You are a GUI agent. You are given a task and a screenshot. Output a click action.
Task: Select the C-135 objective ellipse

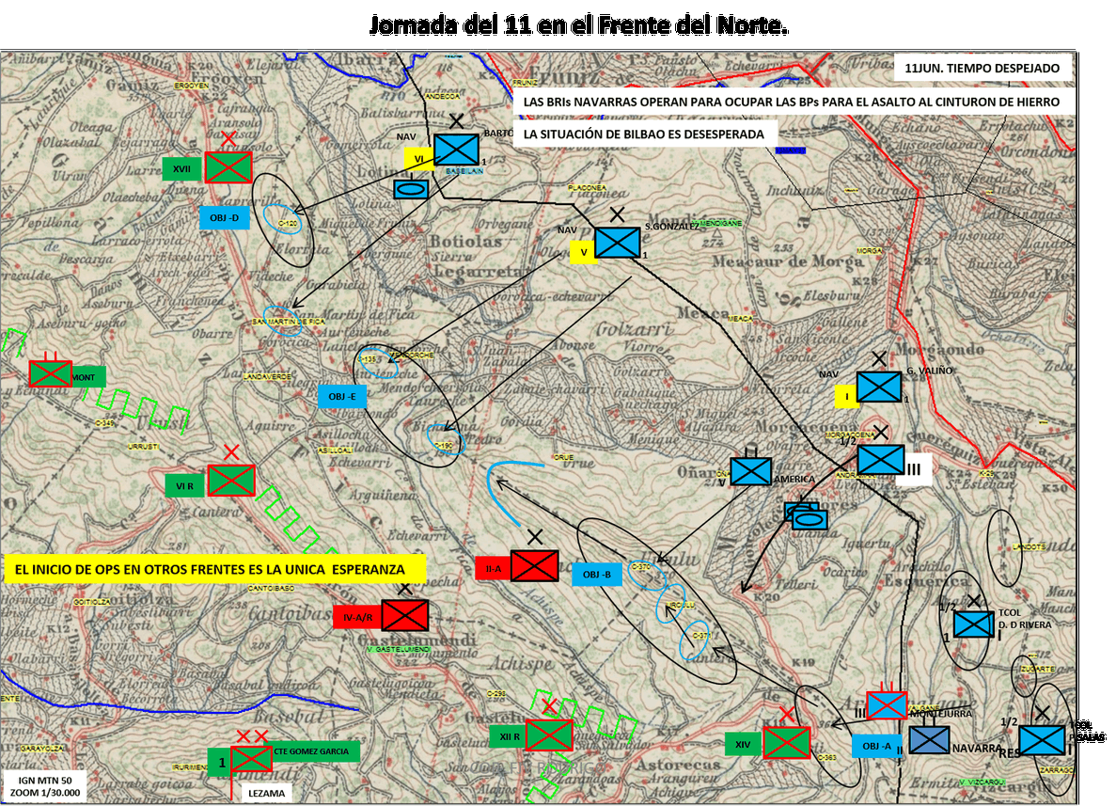pyautogui.click(x=376, y=362)
